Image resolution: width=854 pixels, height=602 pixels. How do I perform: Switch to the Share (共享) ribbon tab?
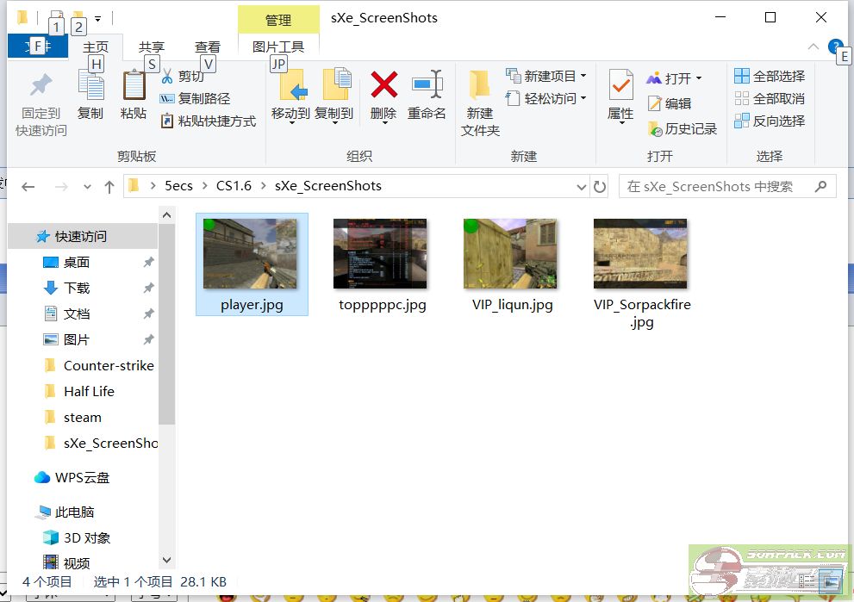[x=152, y=47]
